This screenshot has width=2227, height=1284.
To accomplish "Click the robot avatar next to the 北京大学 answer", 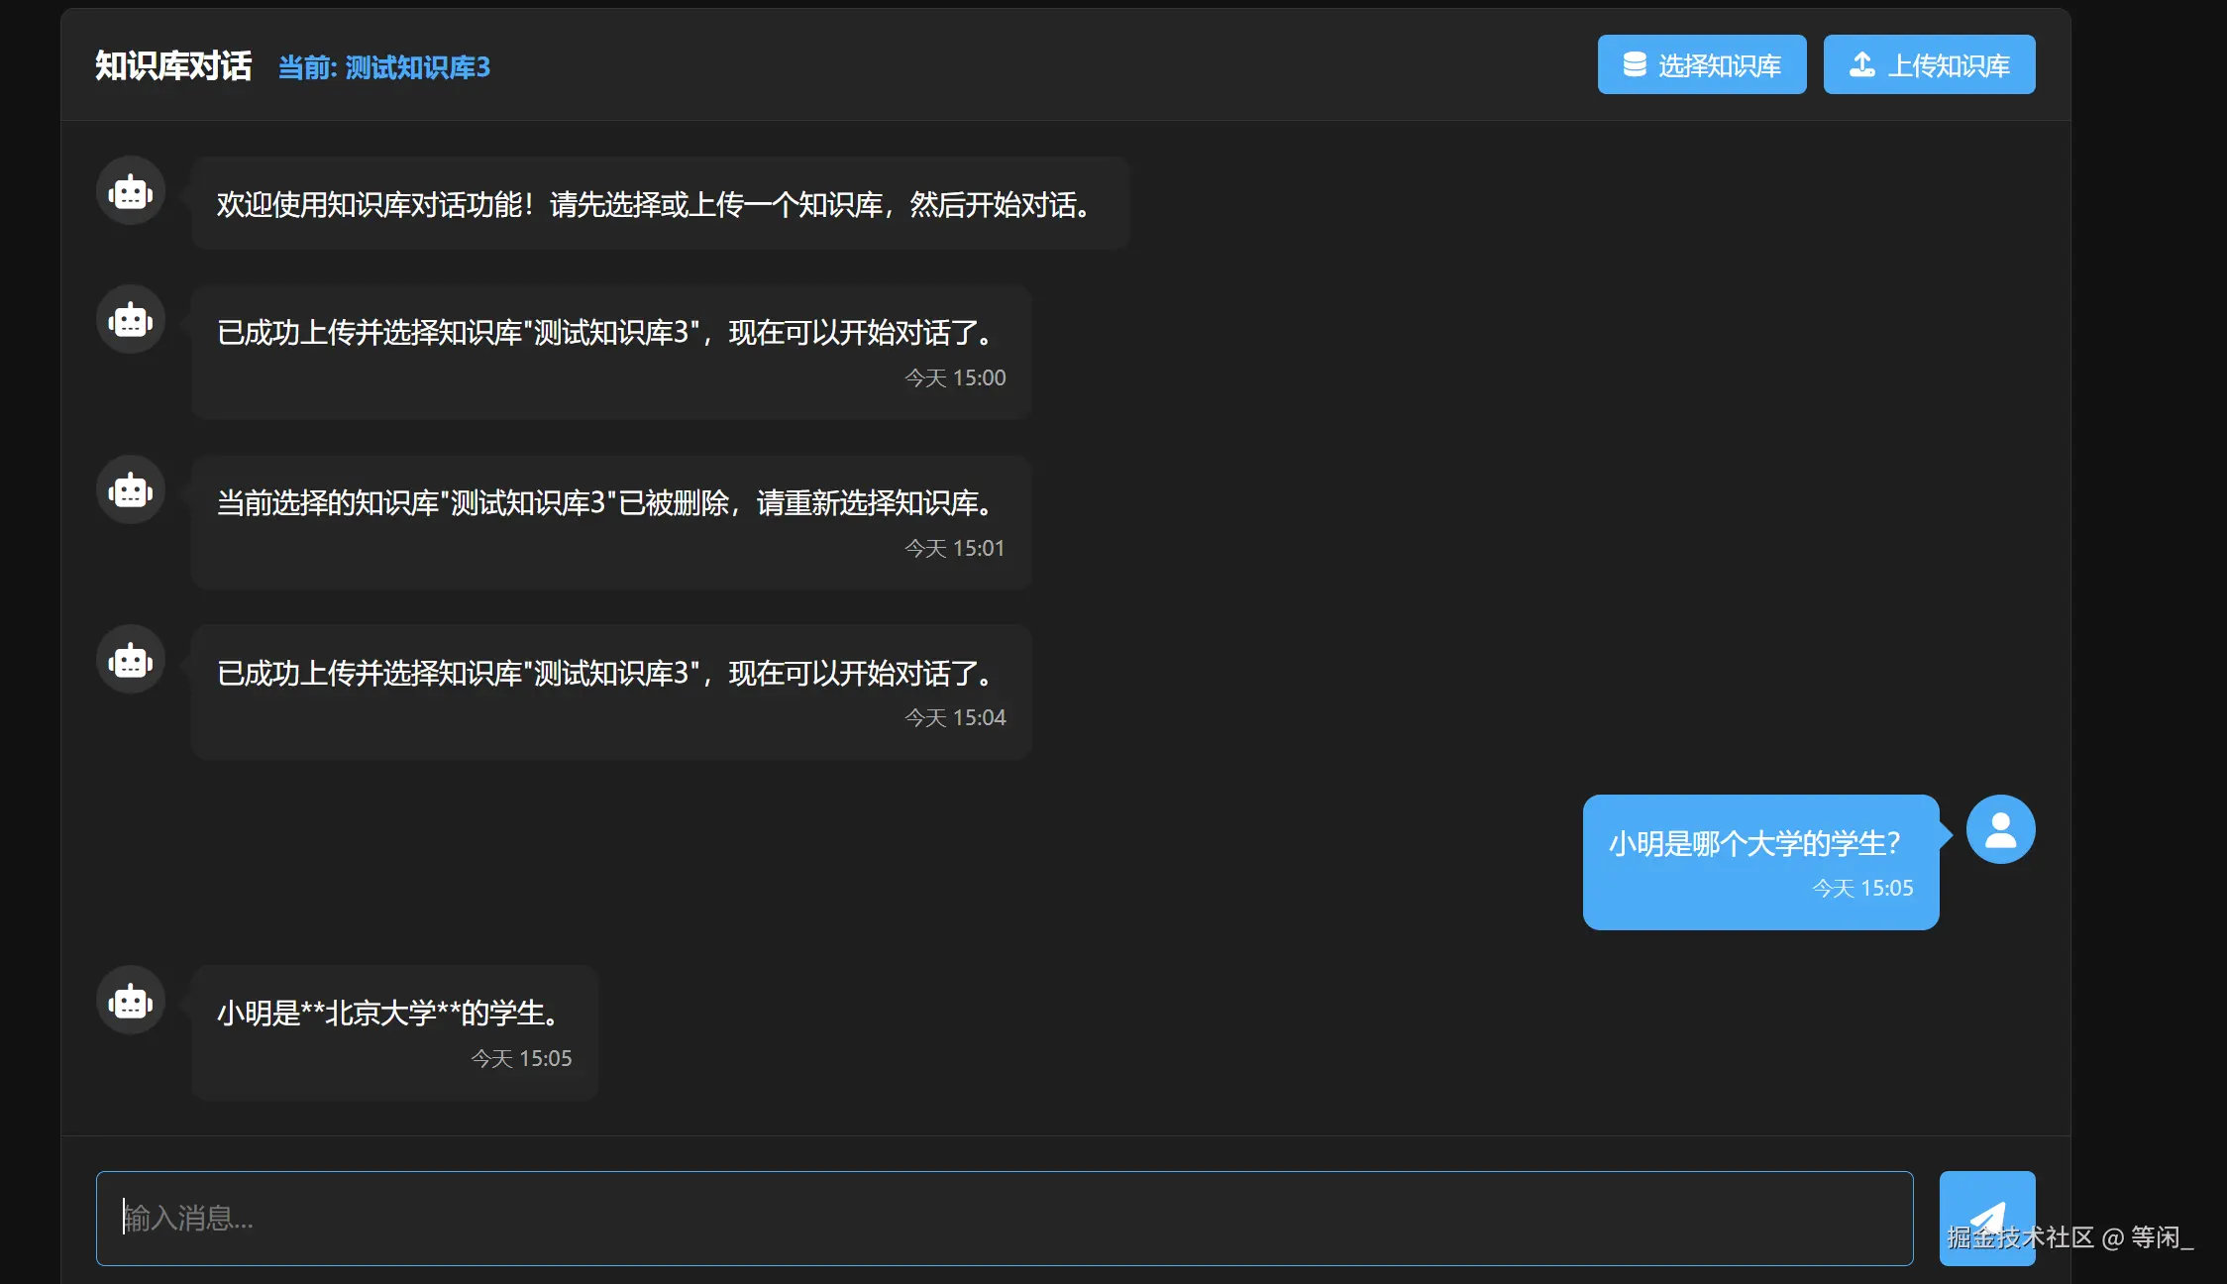I will point(130,1000).
